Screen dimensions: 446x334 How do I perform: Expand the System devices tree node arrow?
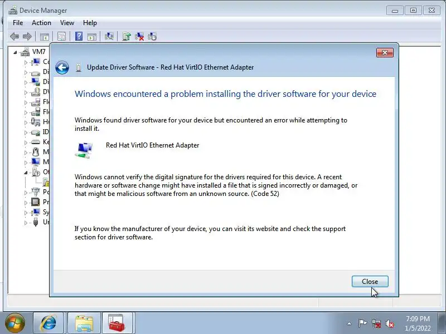pyautogui.click(x=26, y=213)
